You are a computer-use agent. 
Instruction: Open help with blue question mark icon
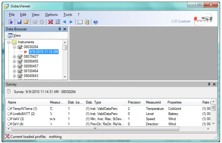[96, 22]
